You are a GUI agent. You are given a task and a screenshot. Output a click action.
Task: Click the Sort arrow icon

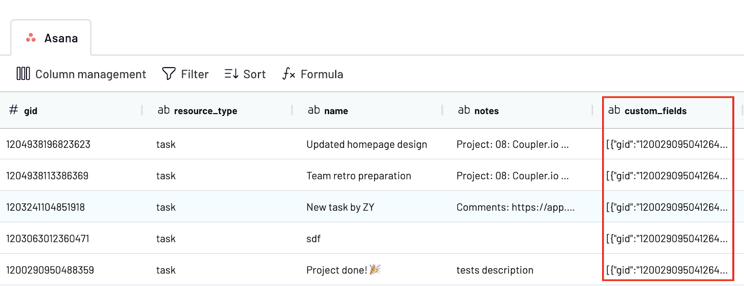[231, 74]
